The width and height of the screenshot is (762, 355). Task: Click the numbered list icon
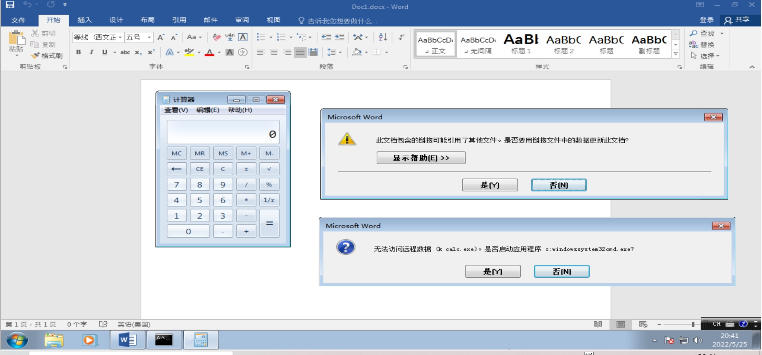coord(281,37)
